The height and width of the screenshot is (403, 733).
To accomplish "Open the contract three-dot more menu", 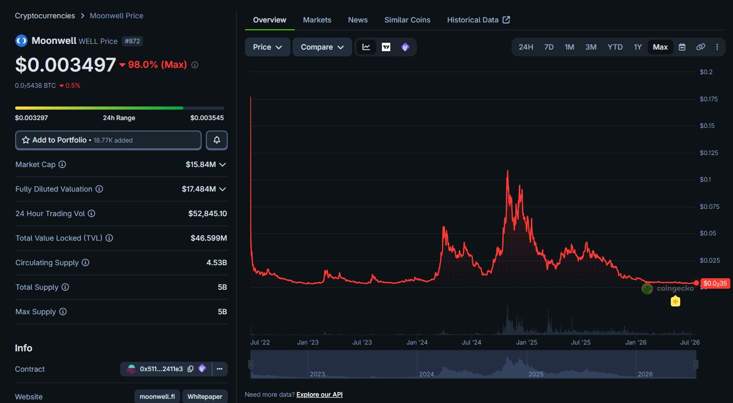I will pyautogui.click(x=219, y=369).
